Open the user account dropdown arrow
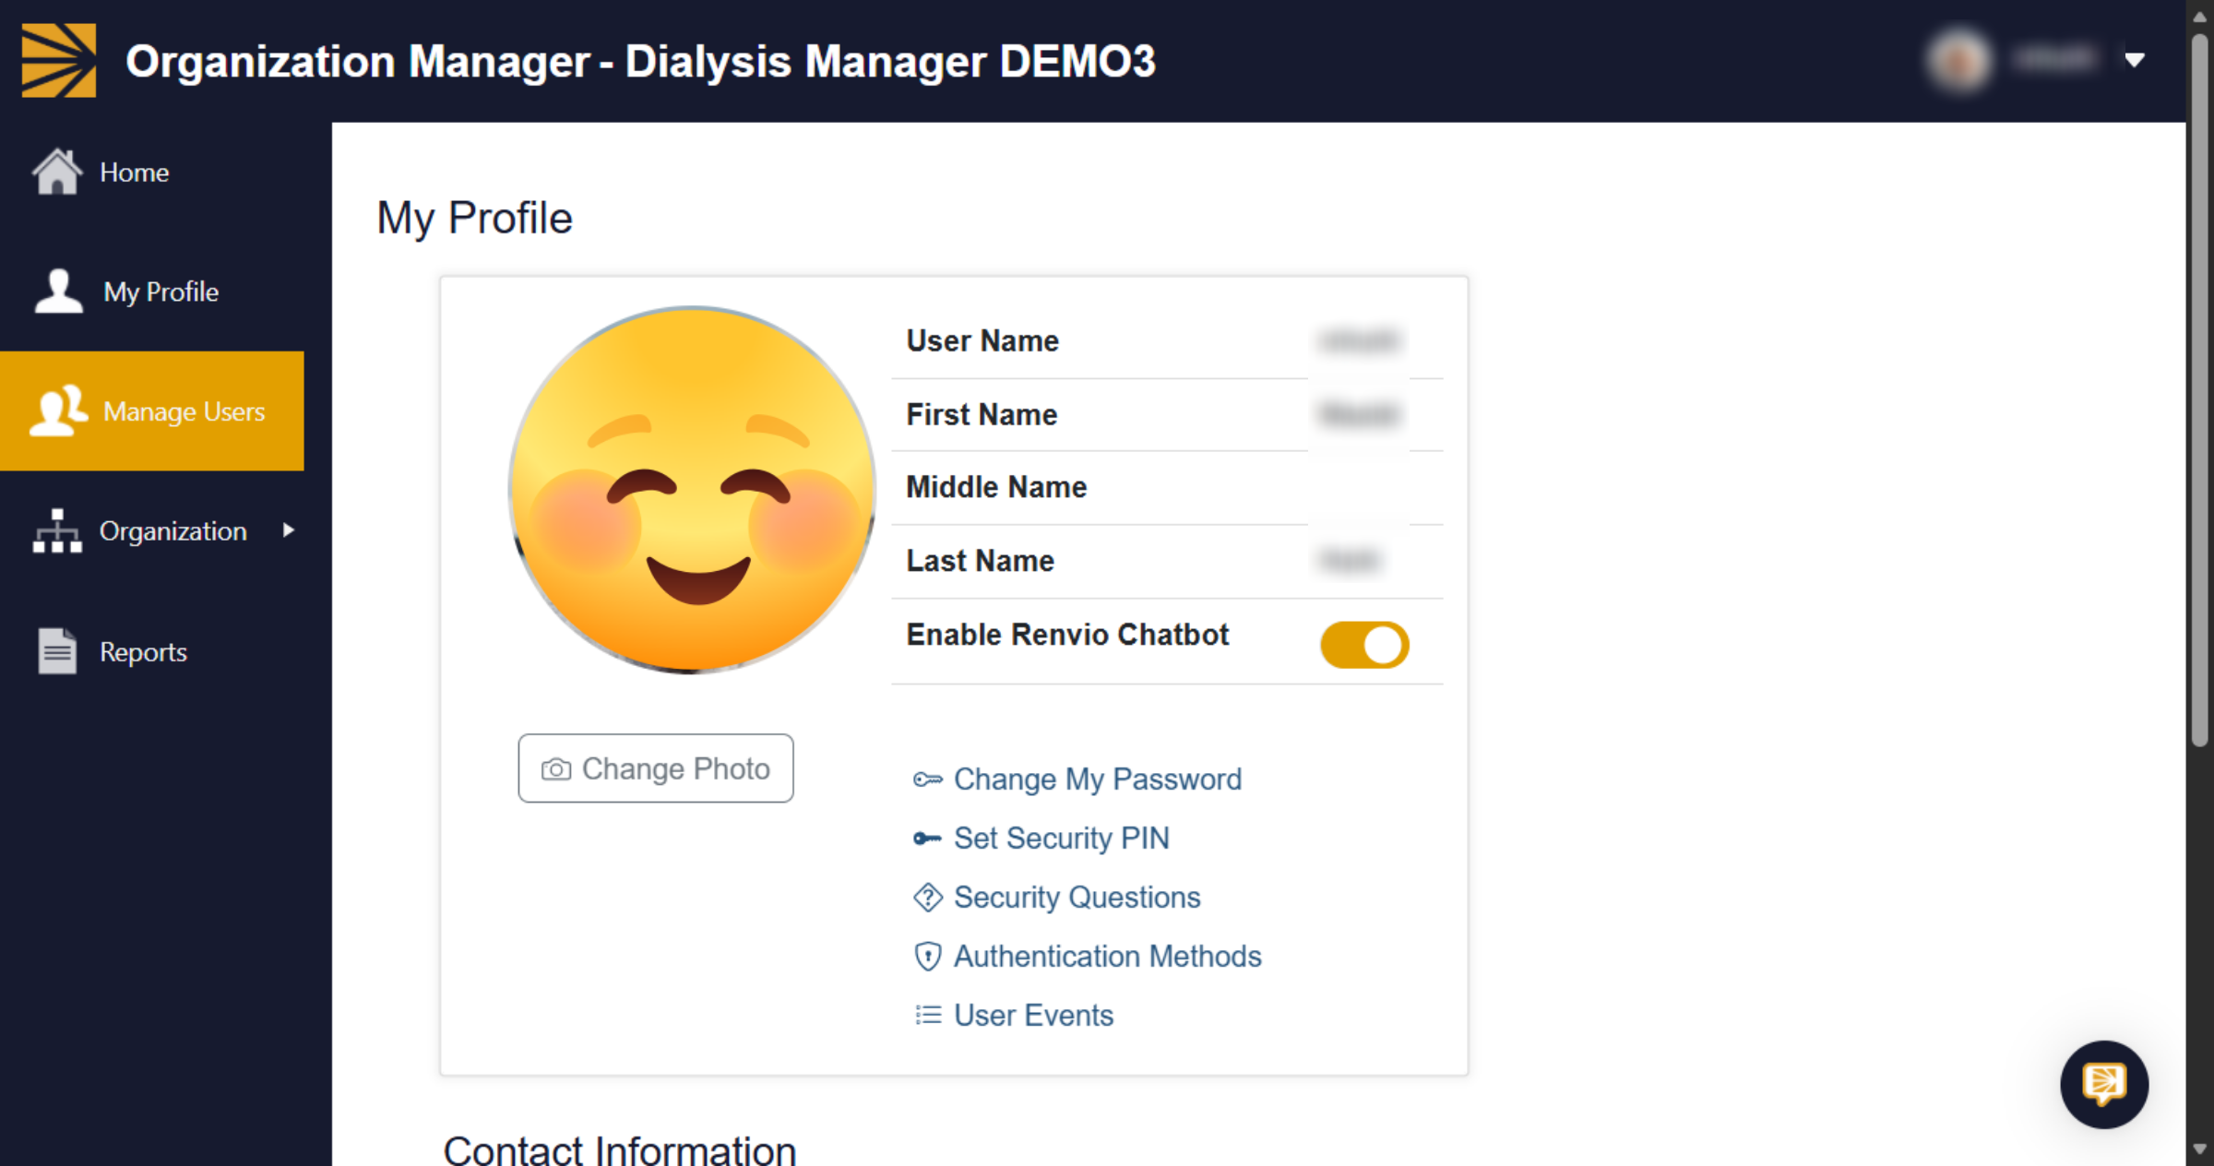The height and width of the screenshot is (1166, 2214). coord(2135,61)
